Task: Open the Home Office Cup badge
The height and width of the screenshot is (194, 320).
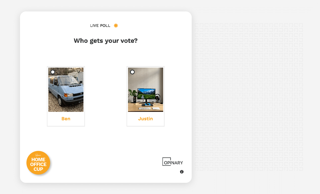Action: (38, 163)
